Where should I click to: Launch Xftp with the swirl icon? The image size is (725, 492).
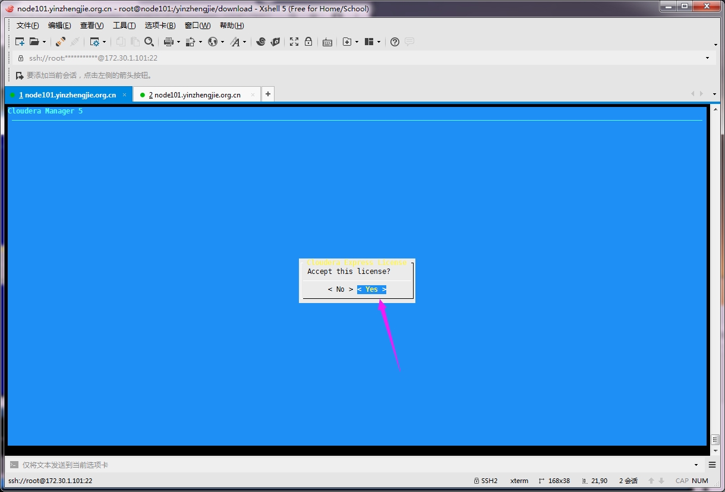tap(260, 42)
